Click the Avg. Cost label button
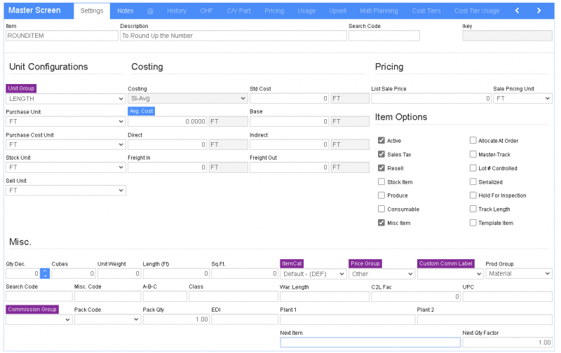The image size is (561, 353). pos(141,111)
